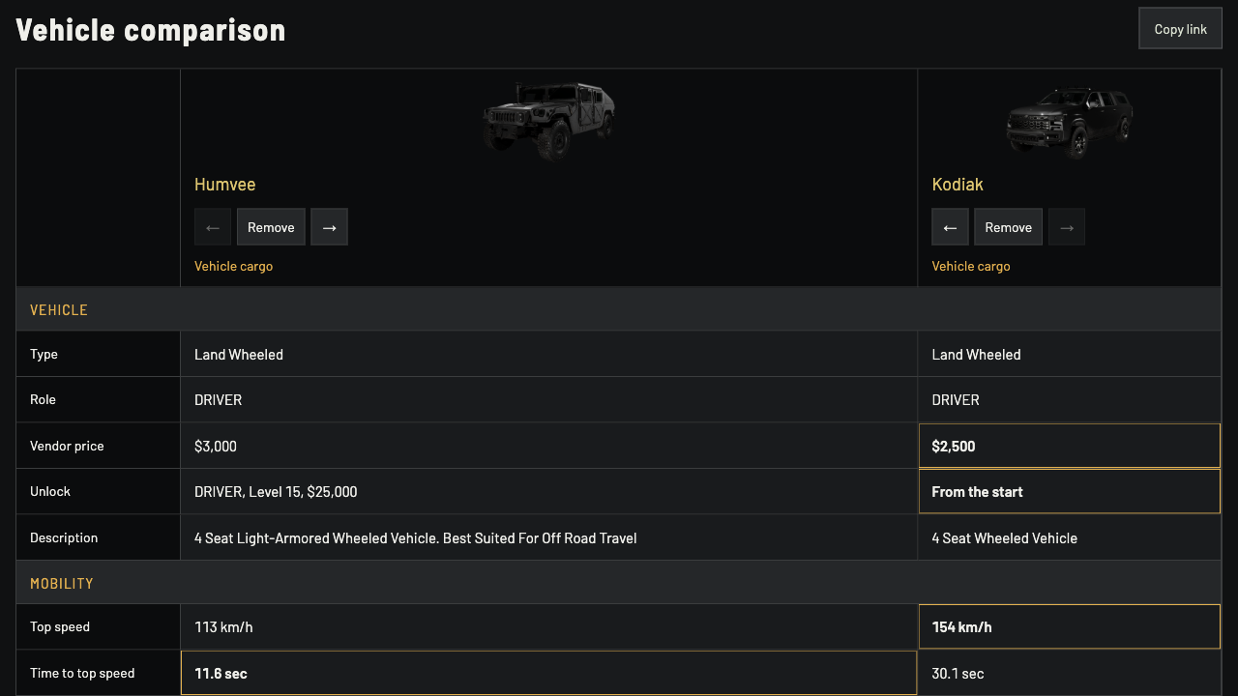
Task: Open the Kodiak vehicle page link
Action: pyautogui.click(x=958, y=185)
